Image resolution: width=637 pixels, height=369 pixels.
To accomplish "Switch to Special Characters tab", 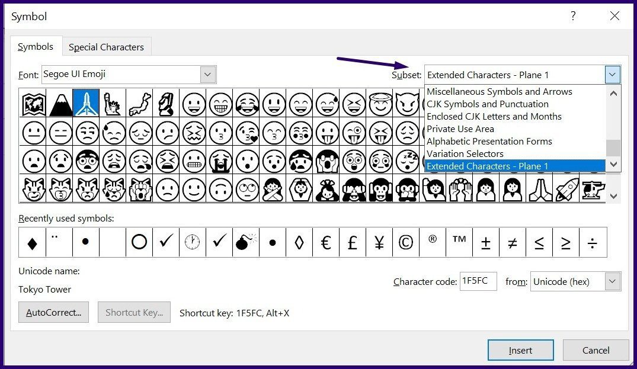I will pos(106,47).
